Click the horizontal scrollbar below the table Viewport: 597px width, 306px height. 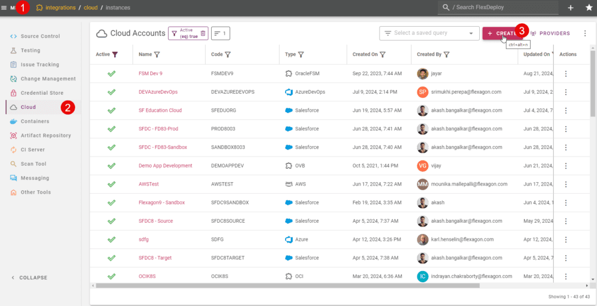[x=288, y=285]
